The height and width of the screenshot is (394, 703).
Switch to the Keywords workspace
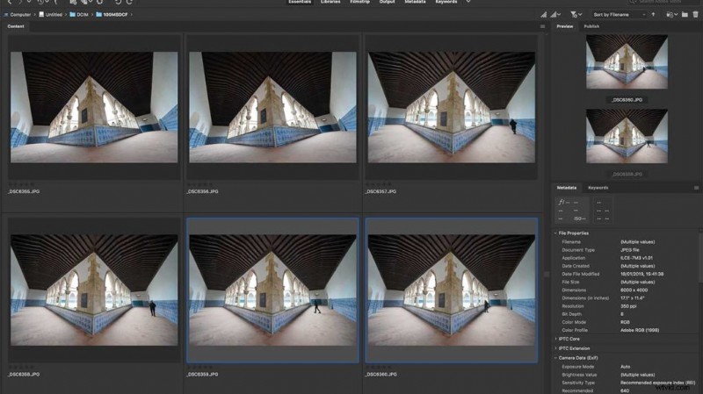coord(446,2)
